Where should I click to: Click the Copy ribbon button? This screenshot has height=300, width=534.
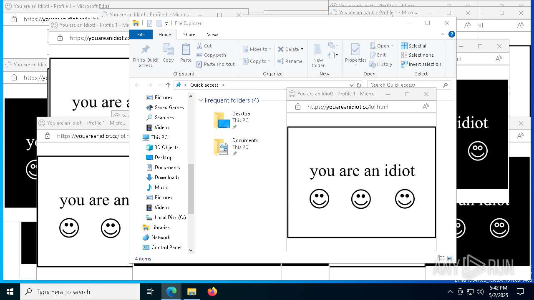tap(169, 53)
